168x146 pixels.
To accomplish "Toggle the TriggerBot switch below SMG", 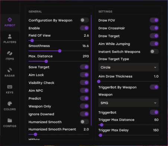I will pos(154,112).
